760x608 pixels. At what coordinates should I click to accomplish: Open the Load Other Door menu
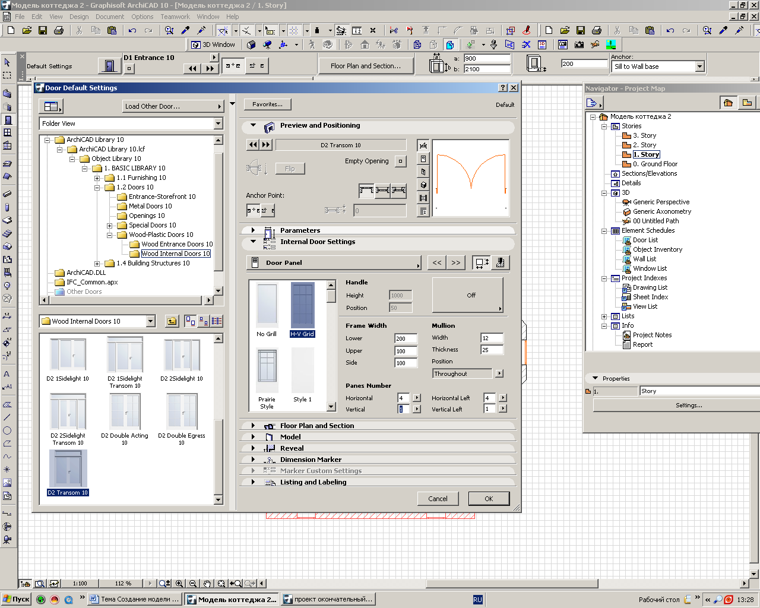(173, 106)
